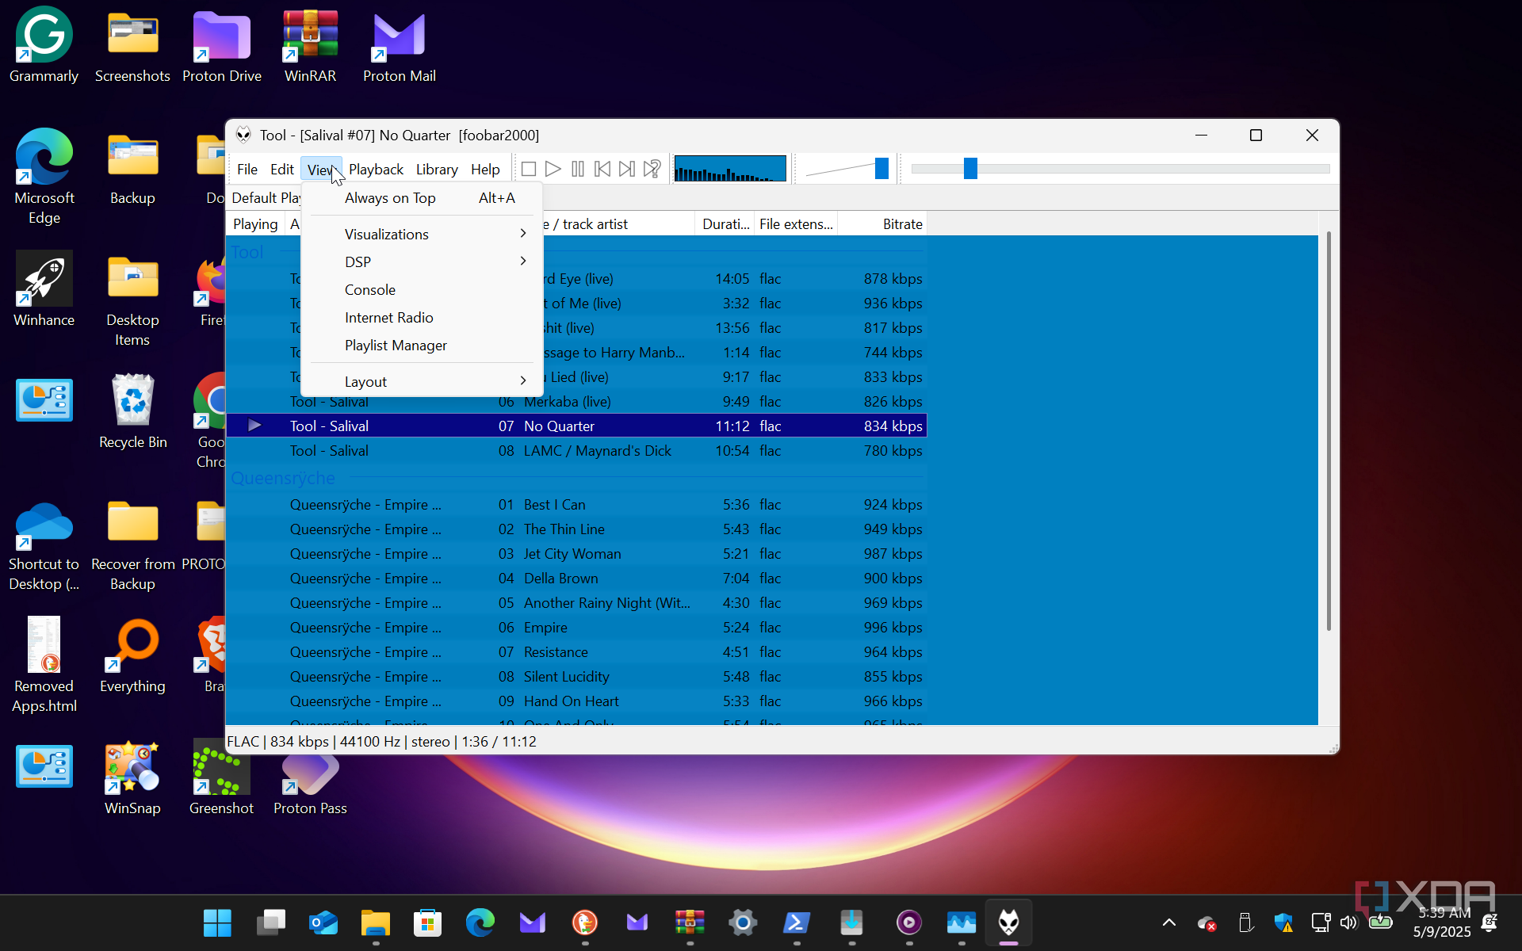Open the Edit menu
This screenshot has height=951, width=1522.
pos(281,169)
